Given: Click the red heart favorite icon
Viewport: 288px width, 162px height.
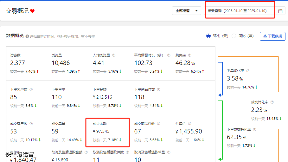Looking at the screenshot, I should (32, 11).
